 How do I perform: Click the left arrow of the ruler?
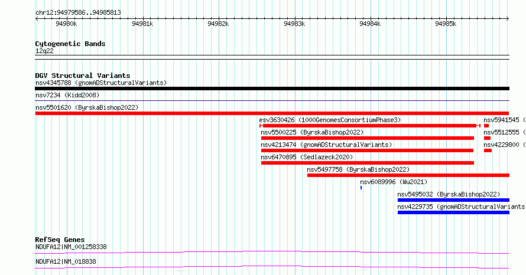(37, 19)
